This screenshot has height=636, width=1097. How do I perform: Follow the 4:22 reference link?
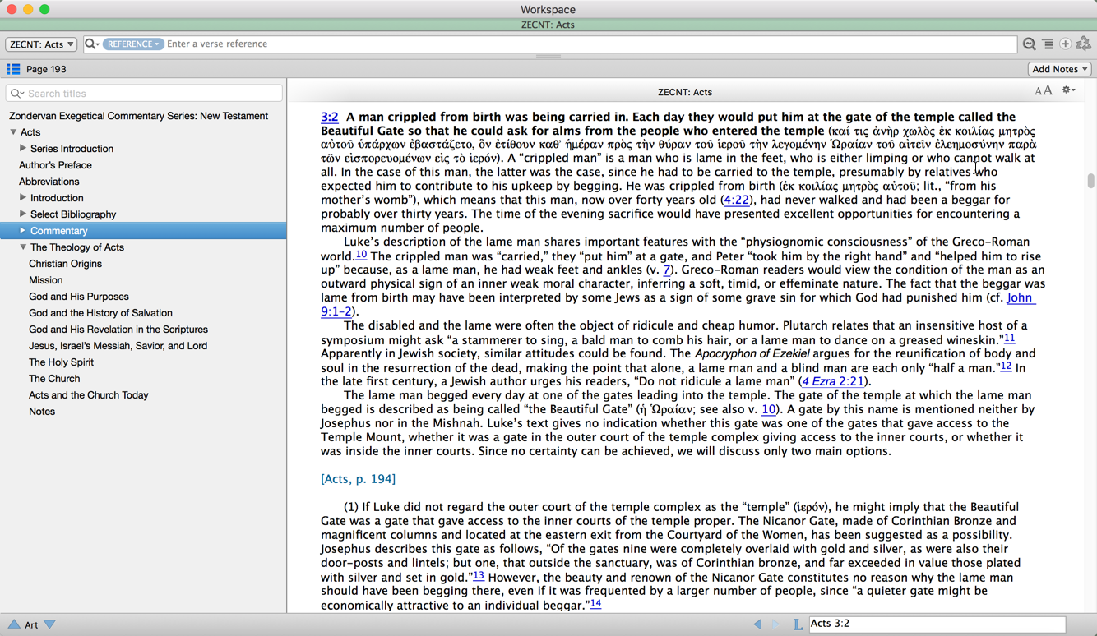coord(736,200)
